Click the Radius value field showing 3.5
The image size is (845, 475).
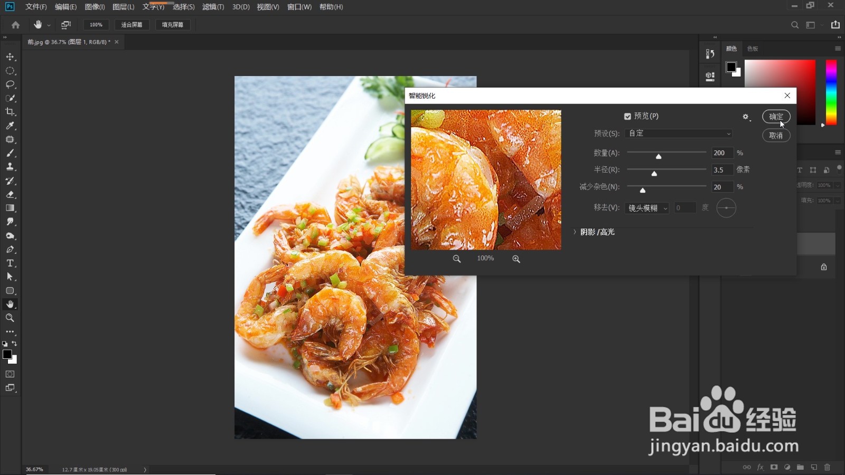[x=722, y=170]
